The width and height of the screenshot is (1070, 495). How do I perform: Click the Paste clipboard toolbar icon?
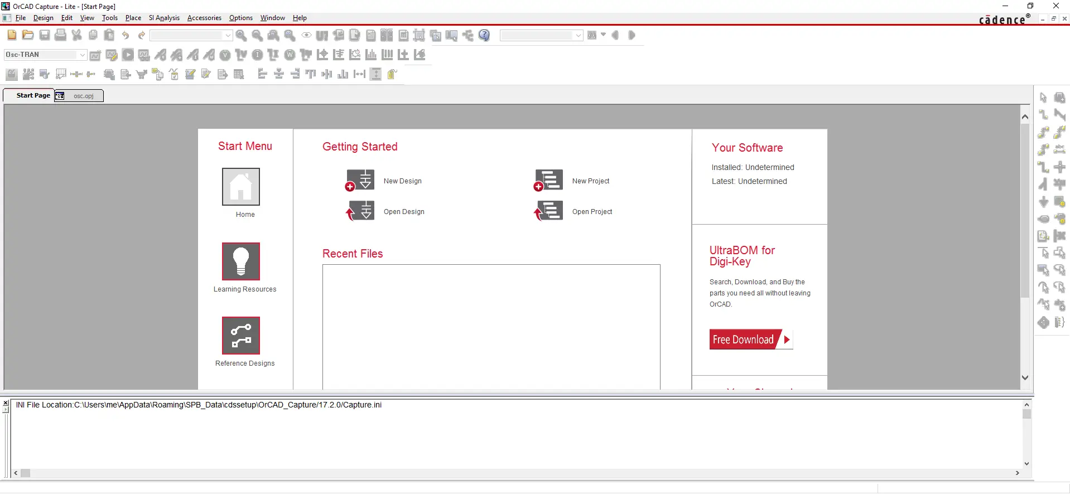pyautogui.click(x=109, y=35)
